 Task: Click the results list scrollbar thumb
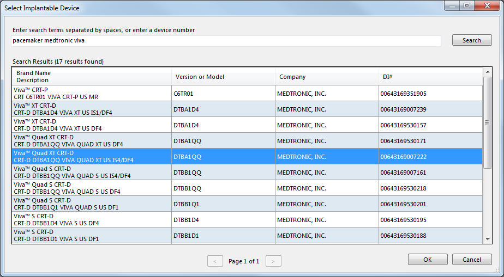pos(487,122)
